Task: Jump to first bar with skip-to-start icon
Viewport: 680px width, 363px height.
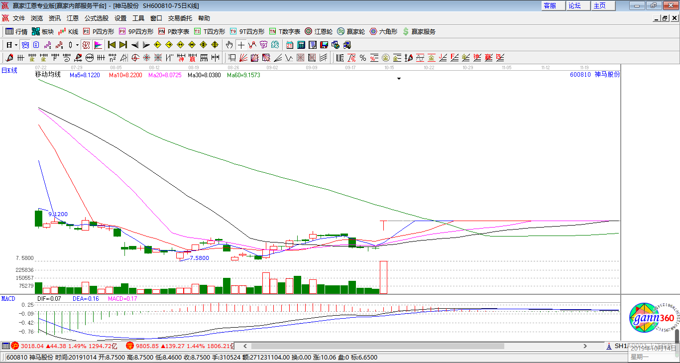Action: click(112, 45)
